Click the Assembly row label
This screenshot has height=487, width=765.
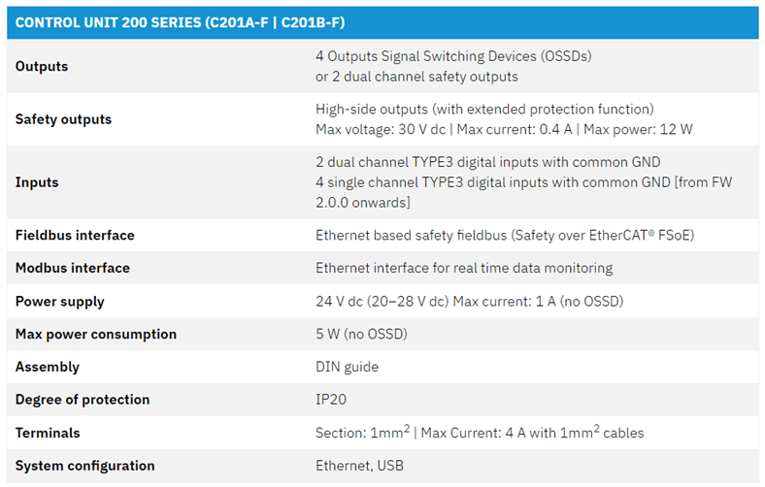pos(48,367)
